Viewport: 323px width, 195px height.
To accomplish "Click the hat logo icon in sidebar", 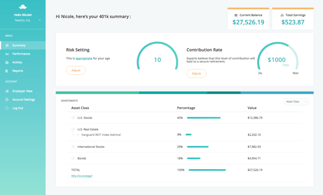I will 23,7.
